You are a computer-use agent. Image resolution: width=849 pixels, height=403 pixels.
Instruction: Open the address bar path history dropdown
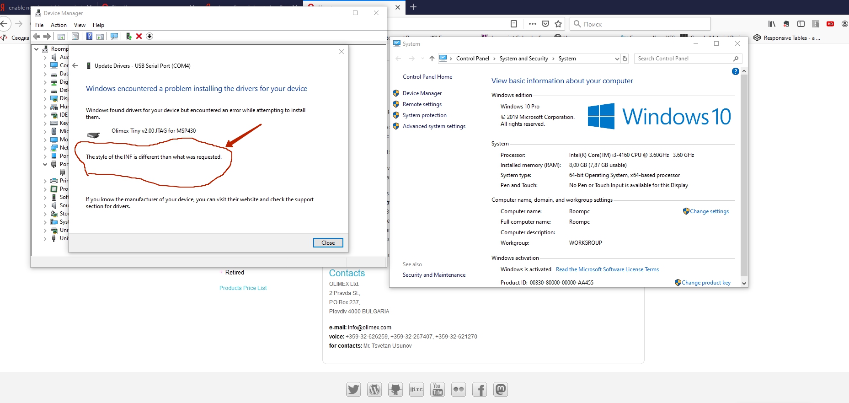tap(617, 59)
